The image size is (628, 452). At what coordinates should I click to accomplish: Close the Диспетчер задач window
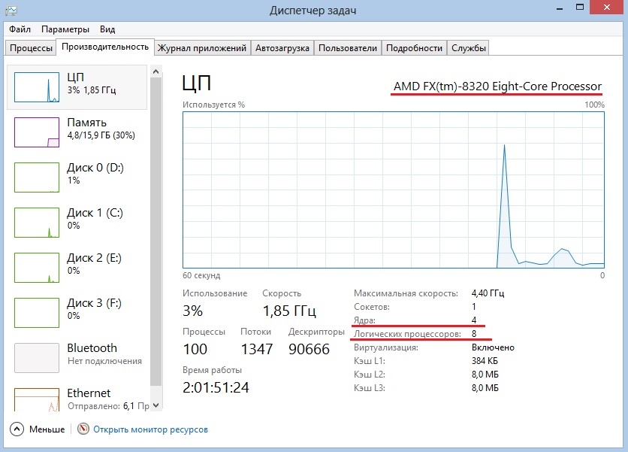tap(607, 8)
